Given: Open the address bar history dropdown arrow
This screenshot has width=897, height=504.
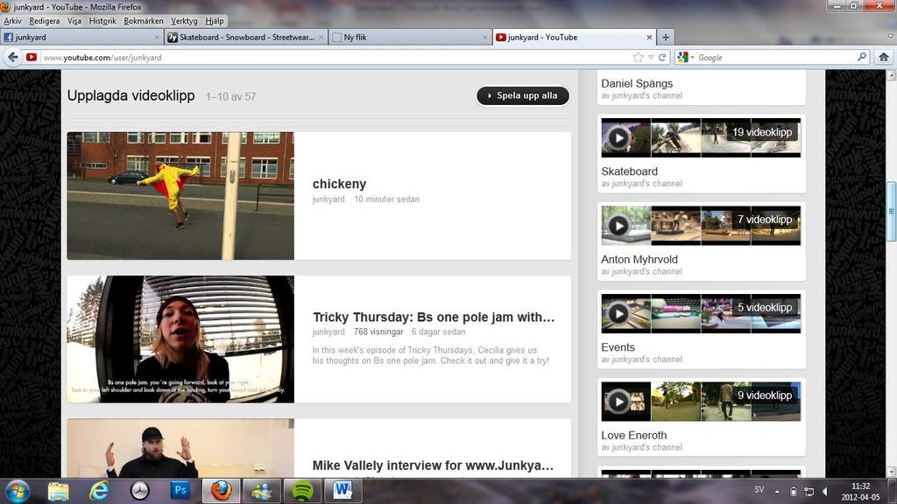Looking at the screenshot, I should pyautogui.click(x=651, y=57).
